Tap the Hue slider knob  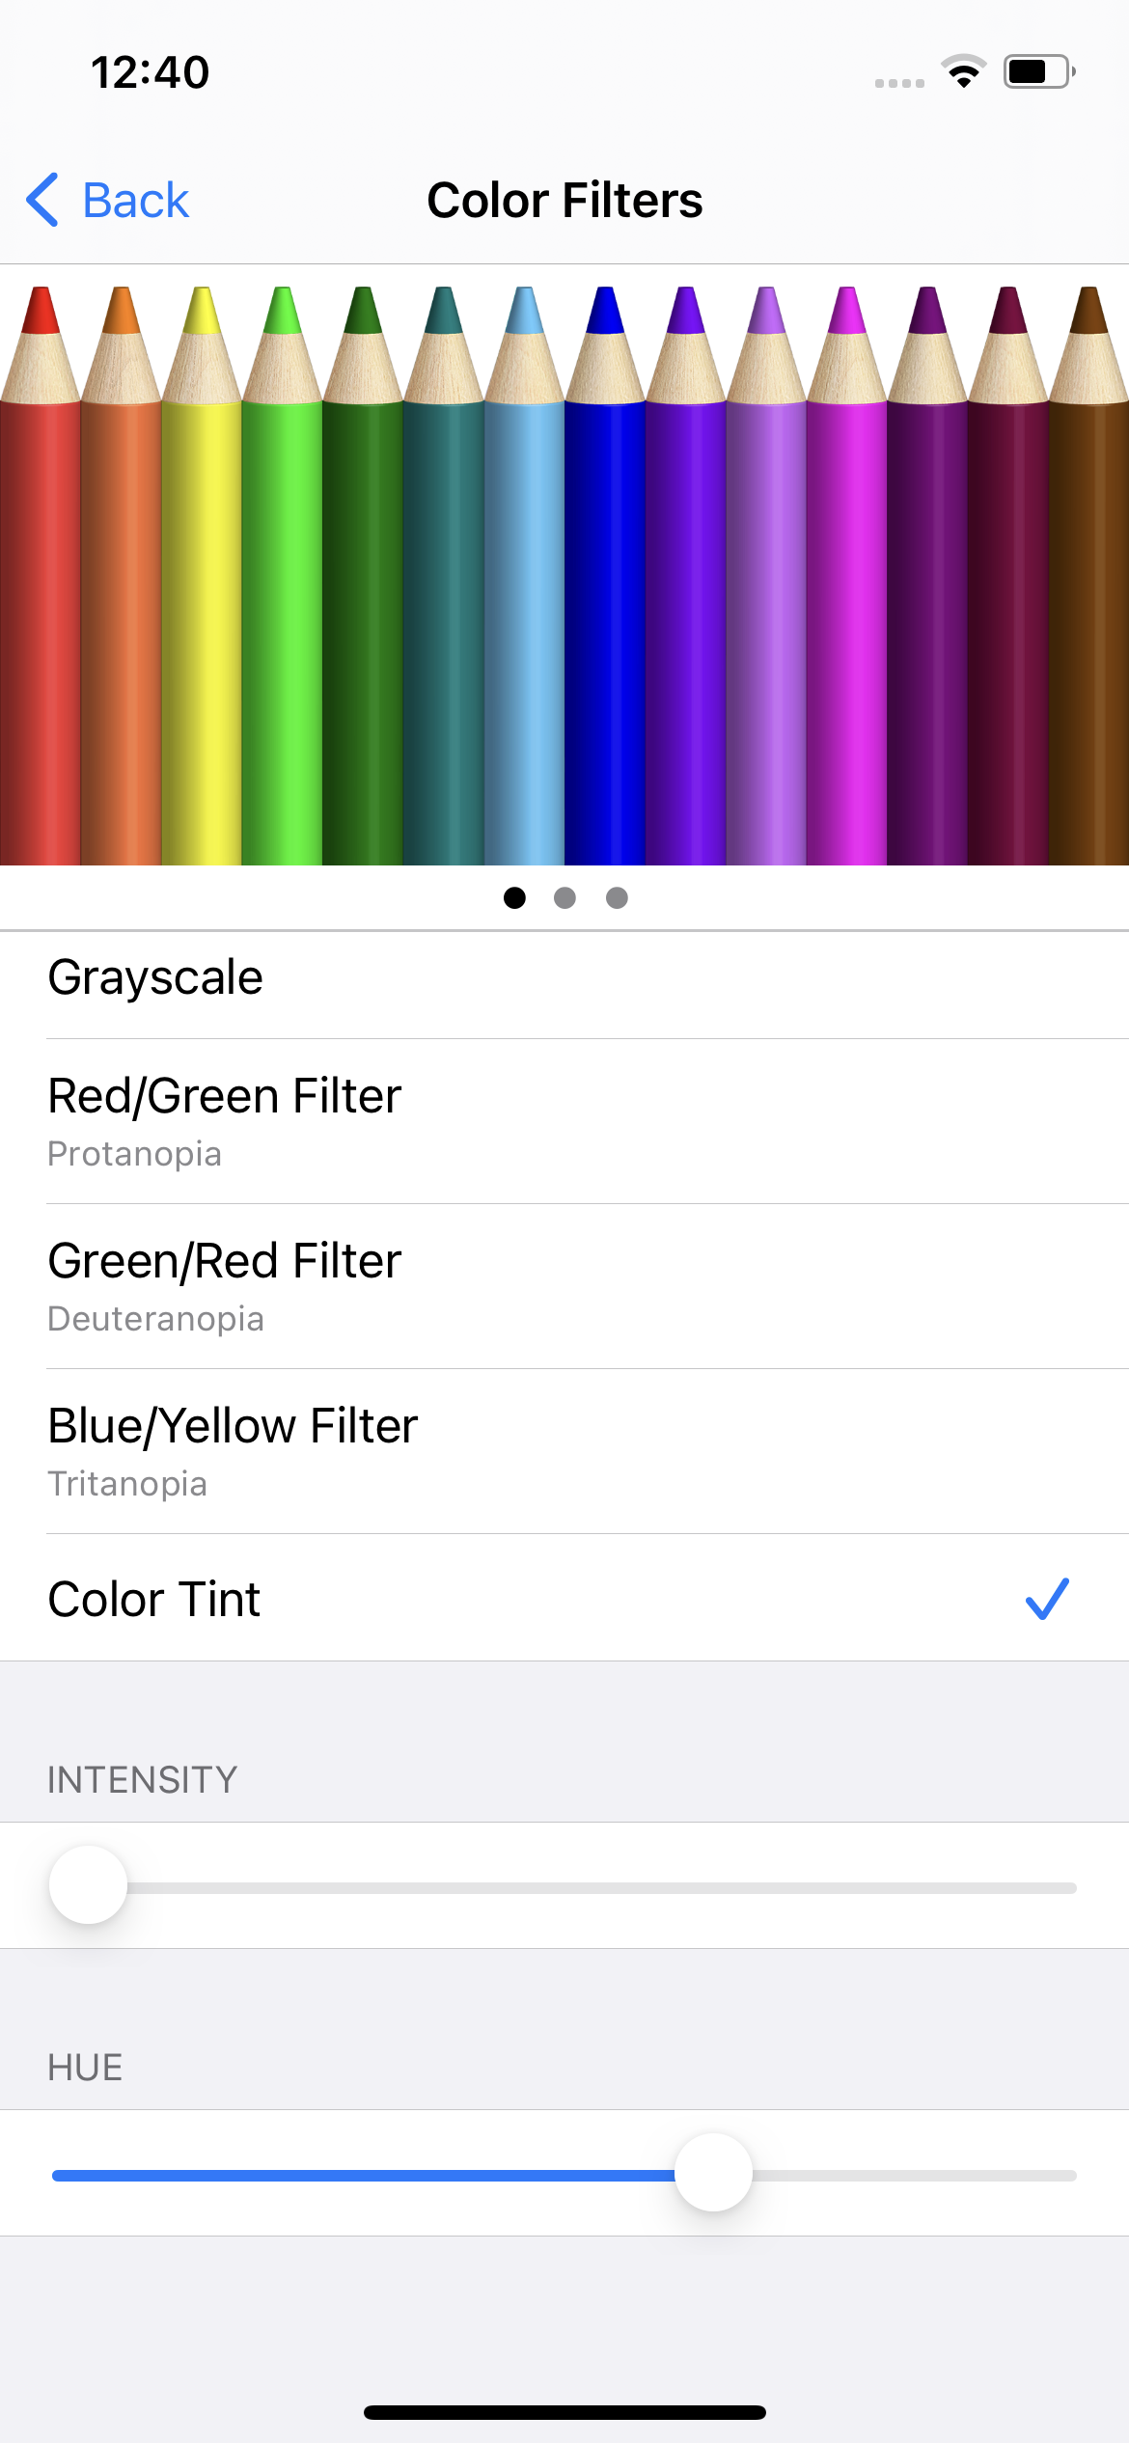coord(713,2173)
